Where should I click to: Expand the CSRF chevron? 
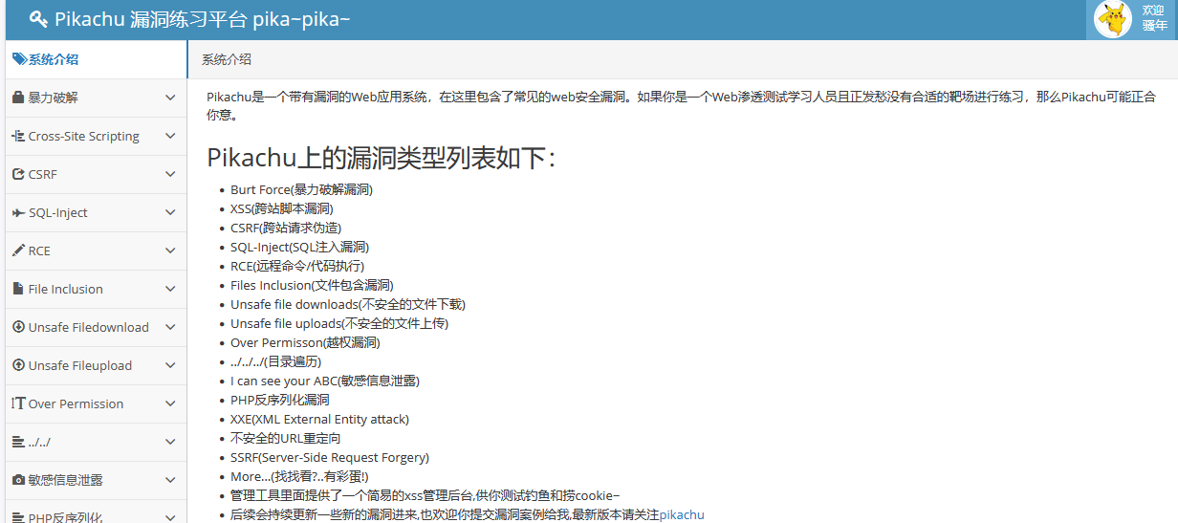tap(170, 174)
